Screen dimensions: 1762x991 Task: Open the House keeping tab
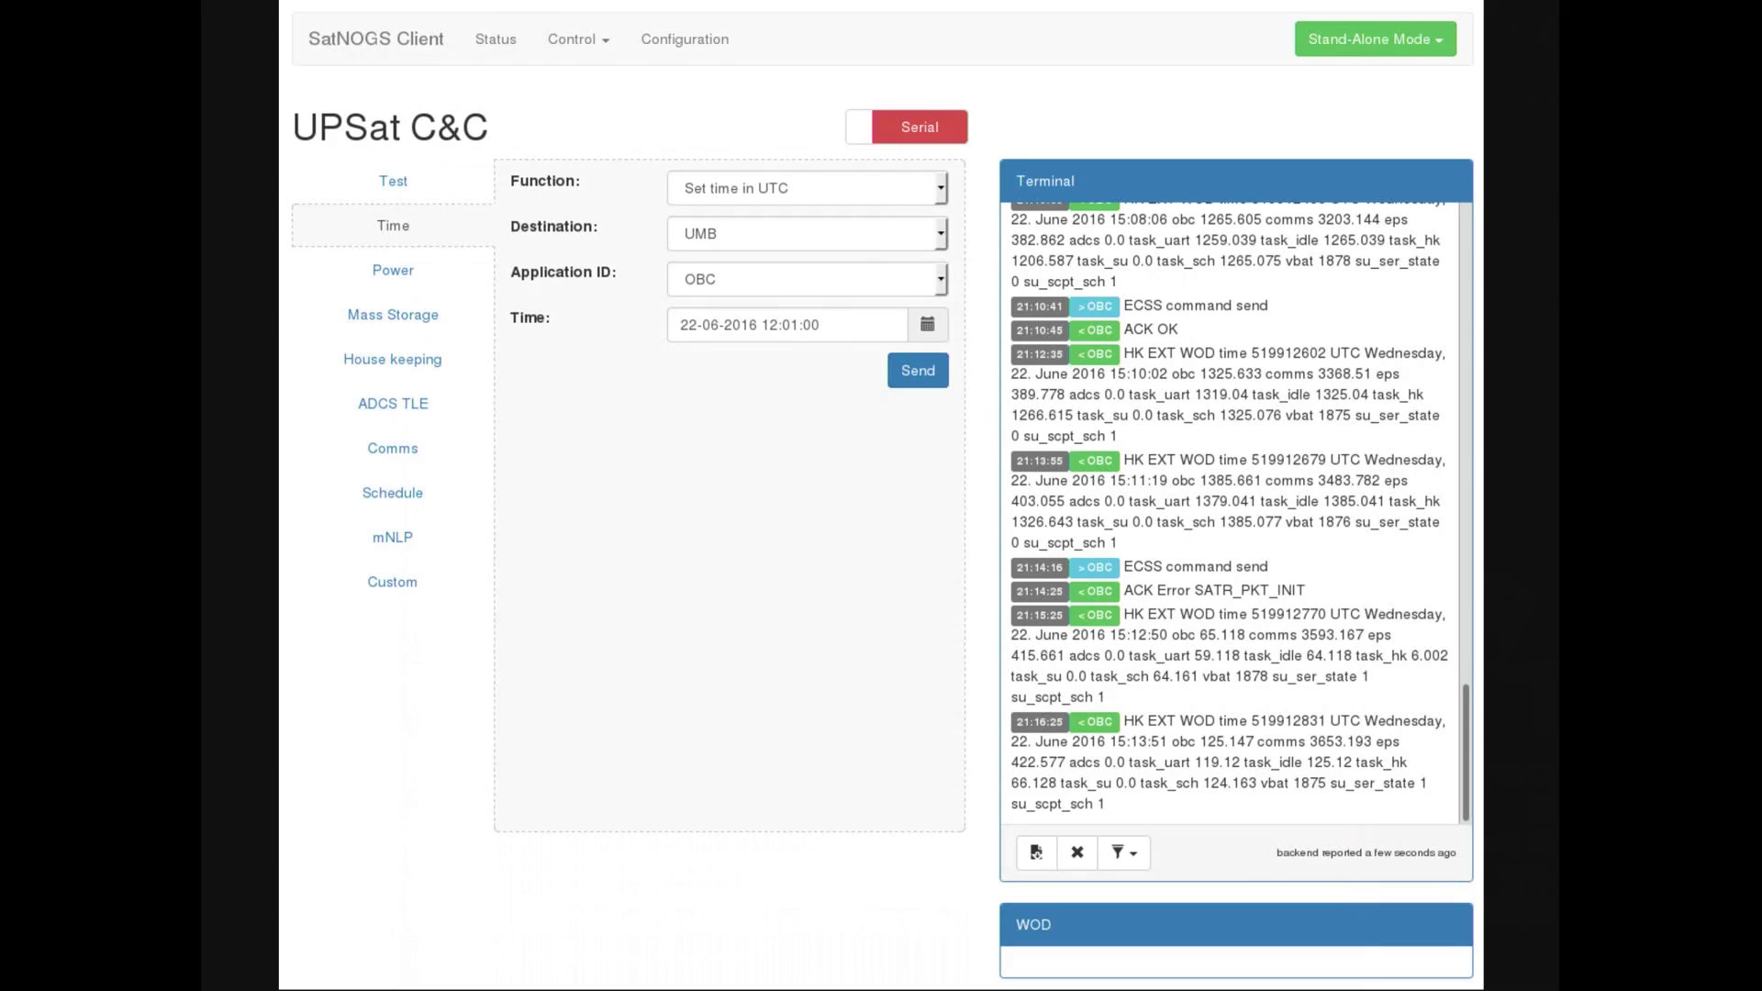coord(393,360)
